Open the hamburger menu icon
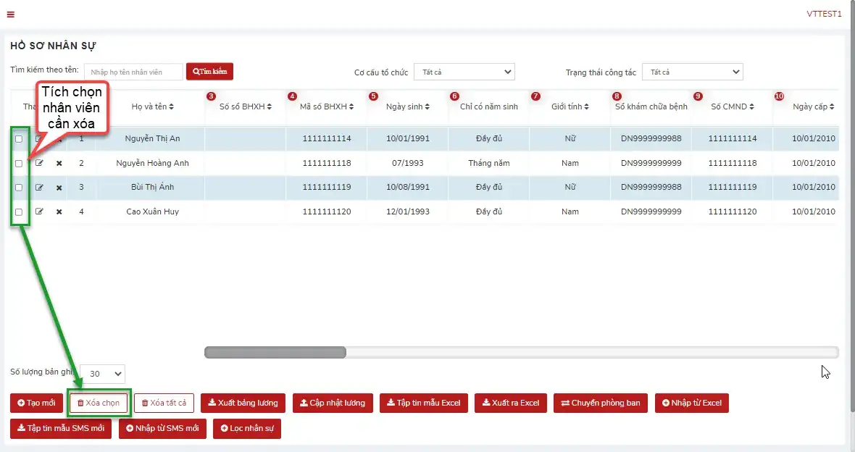 (10, 14)
